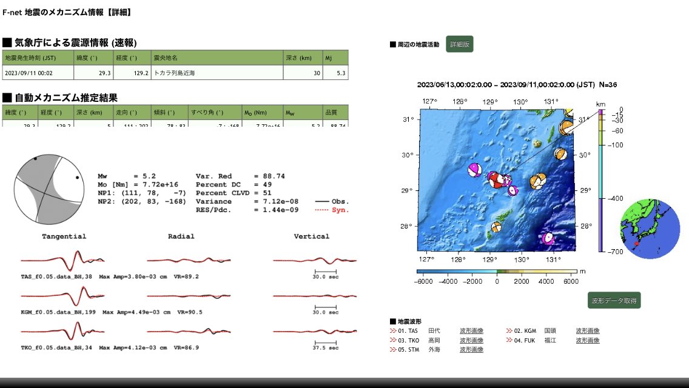Click the orange beachball just below 31°N at map's right edge
689x388 pixels.
(x=566, y=127)
